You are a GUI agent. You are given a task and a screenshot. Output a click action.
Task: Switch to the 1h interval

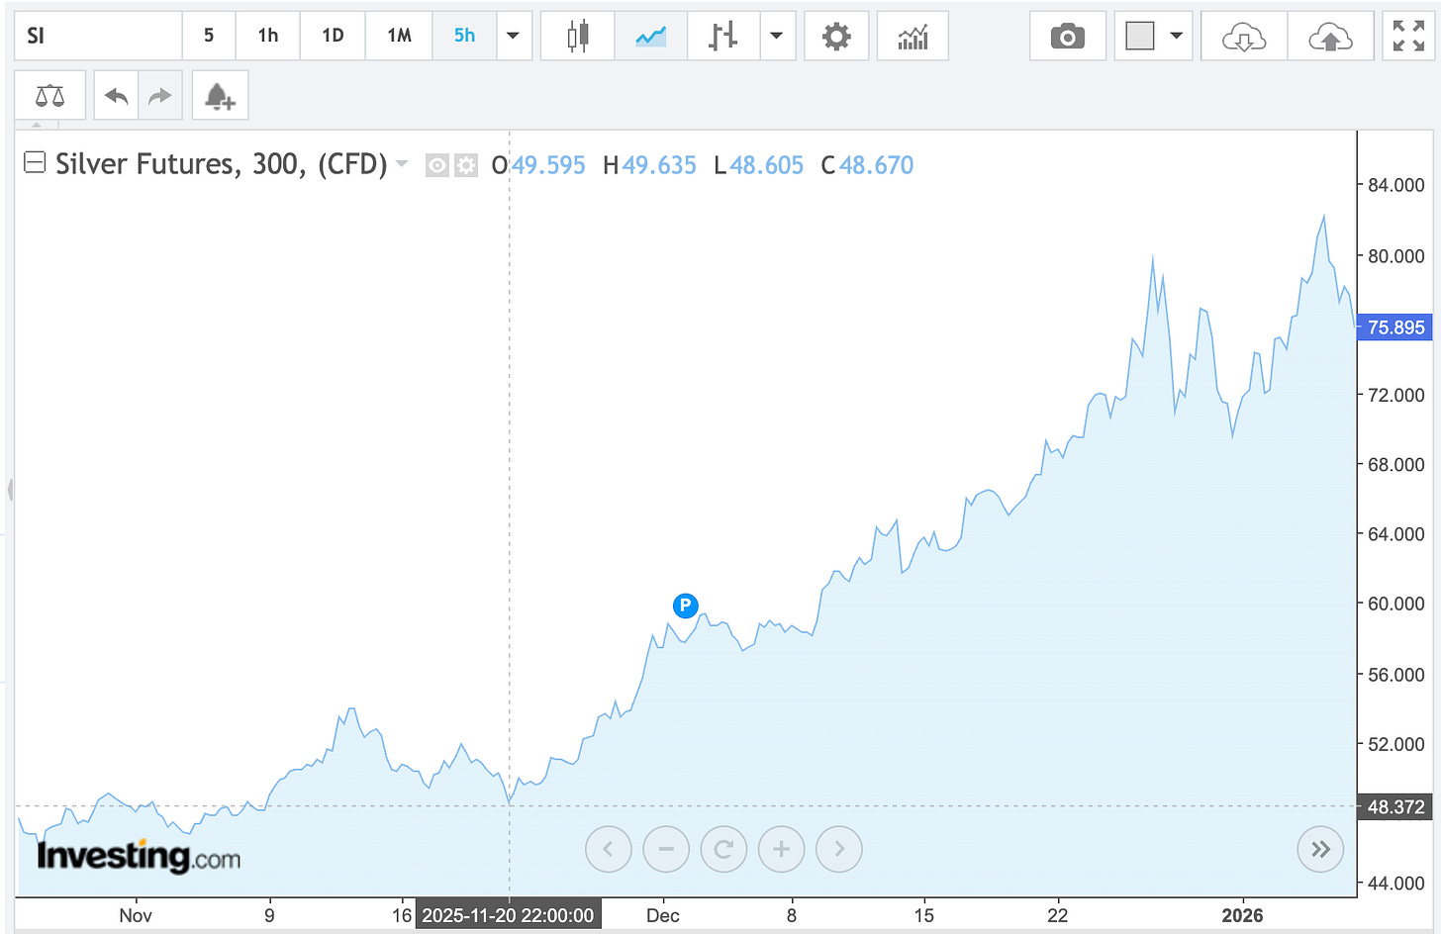point(267,37)
